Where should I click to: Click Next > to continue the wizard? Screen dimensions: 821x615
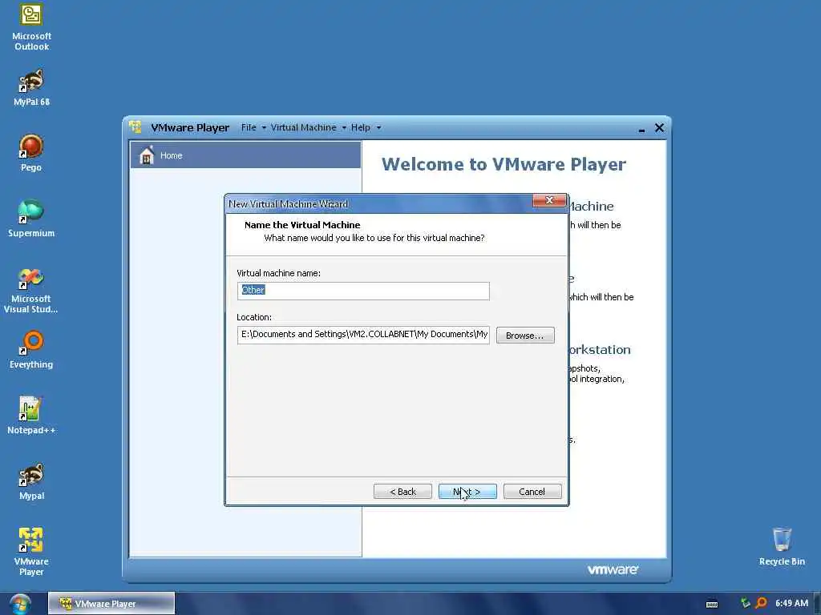coord(467,492)
